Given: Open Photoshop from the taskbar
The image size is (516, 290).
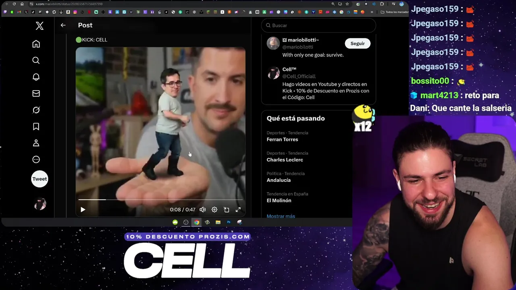Looking at the screenshot, I should [229, 222].
